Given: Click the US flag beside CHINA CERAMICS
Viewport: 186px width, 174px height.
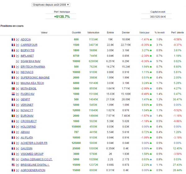Looking at the screenshot, I should [13, 159].
